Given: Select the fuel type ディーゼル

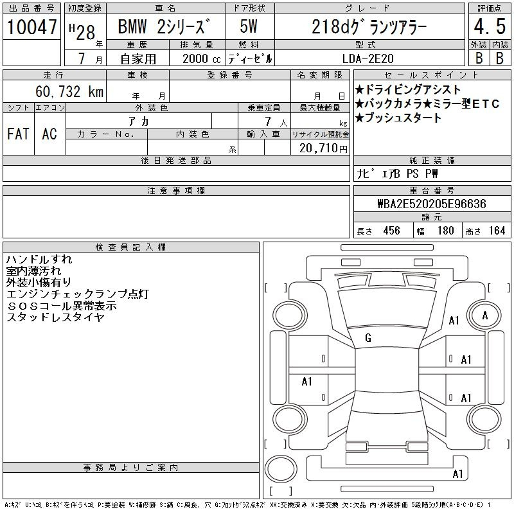Looking at the screenshot, I should 250,59.
